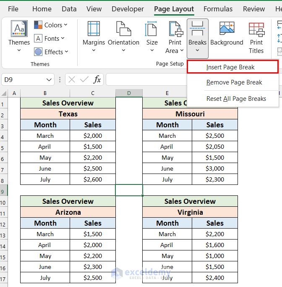Click the Insert Function fx icon
Screen dimensions: 282x287
tap(97, 79)
